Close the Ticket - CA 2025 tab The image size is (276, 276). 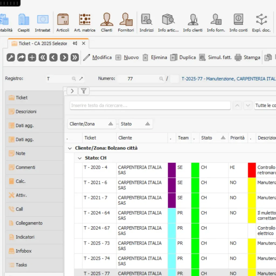point(84,43)
